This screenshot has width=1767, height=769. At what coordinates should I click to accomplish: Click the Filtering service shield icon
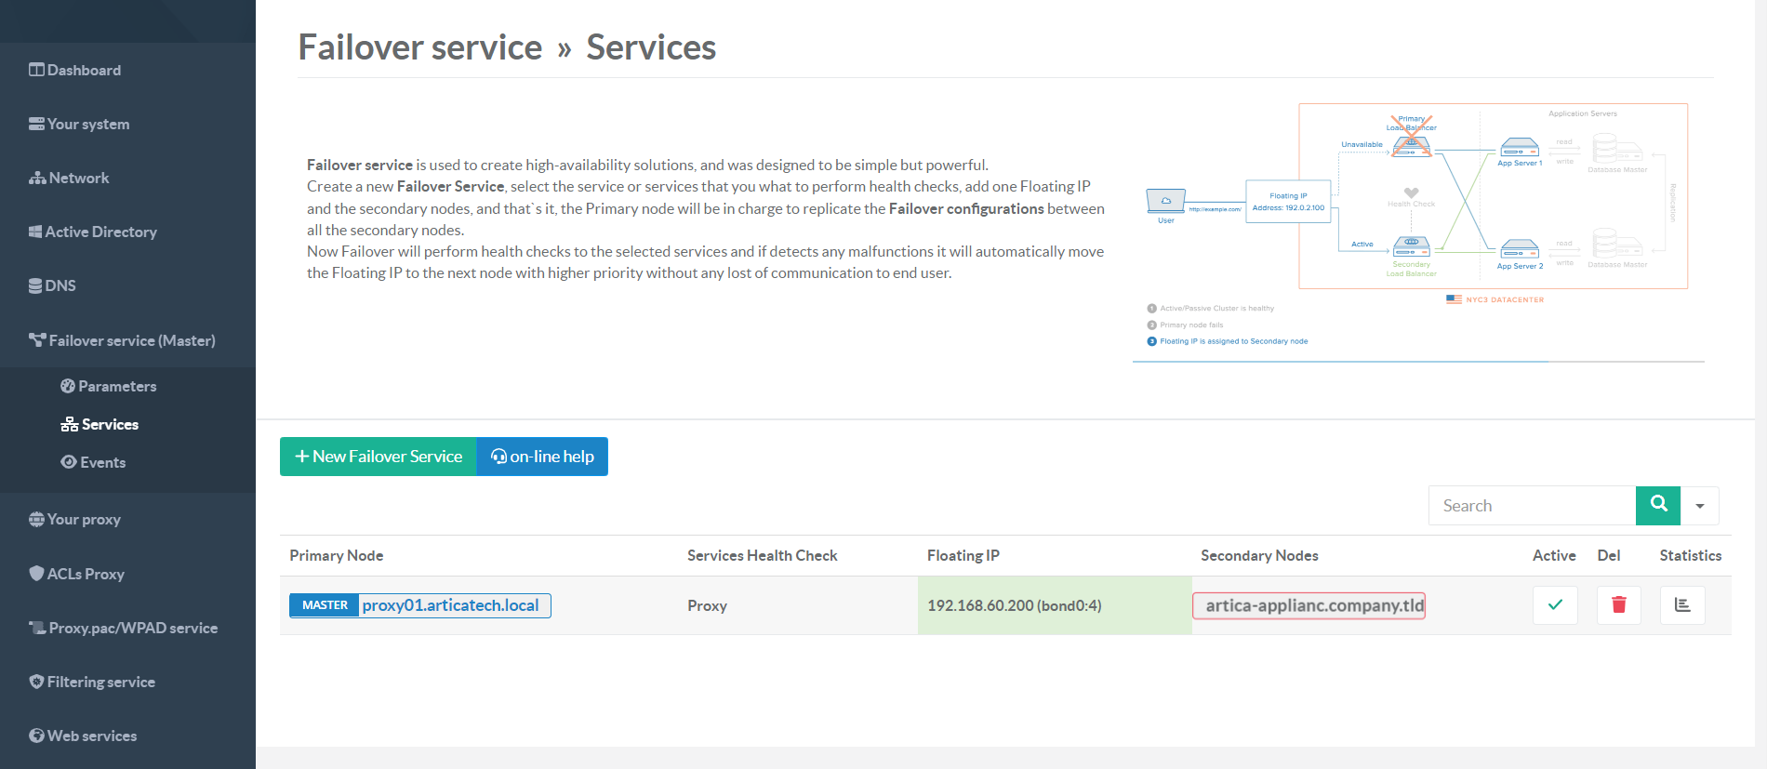pyautogui.click(x=36, y=682)
